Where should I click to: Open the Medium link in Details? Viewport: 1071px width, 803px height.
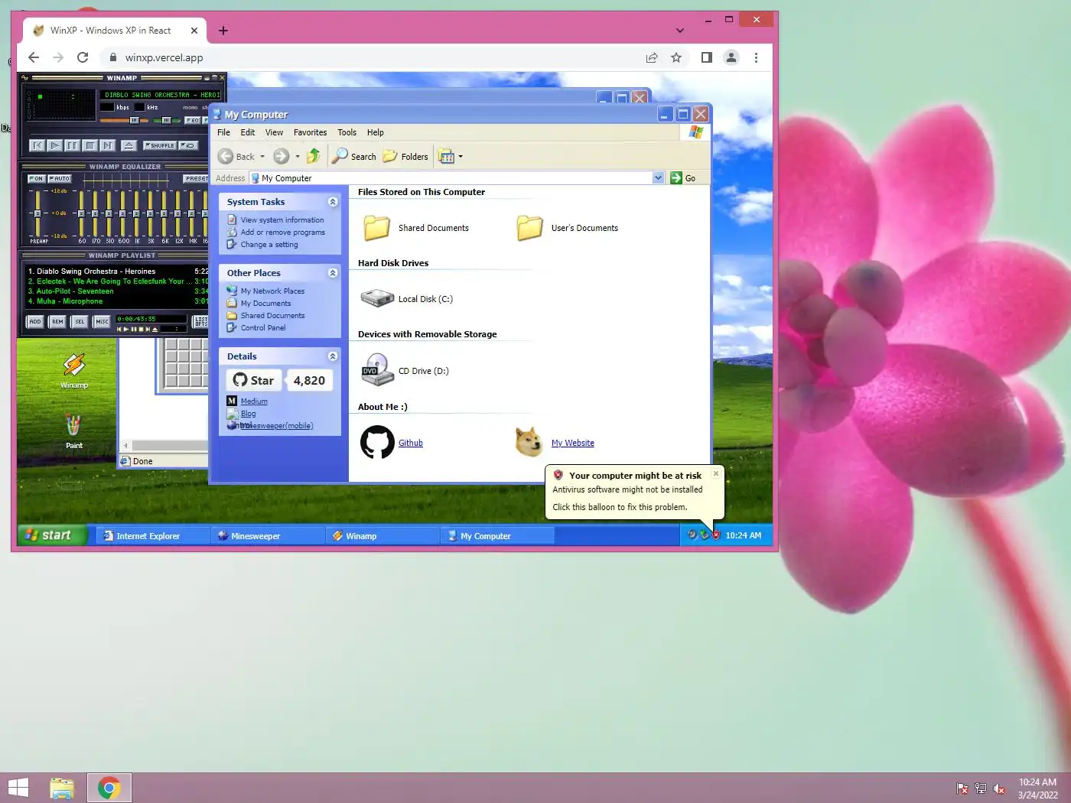click(x=254, y=401)
